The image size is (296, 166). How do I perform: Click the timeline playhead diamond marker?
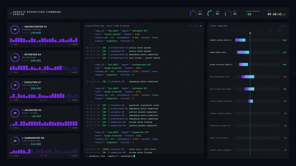coord(250,33)
